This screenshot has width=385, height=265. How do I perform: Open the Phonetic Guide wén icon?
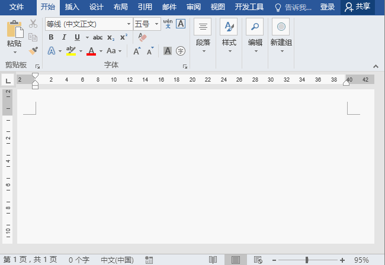[168, 24]
